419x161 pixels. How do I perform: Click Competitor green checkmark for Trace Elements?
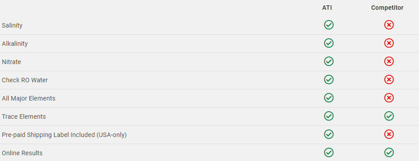point(389,116)
